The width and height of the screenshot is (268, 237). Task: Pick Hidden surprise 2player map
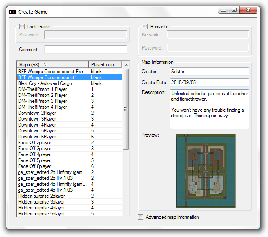pyautogui.click(x=42, y=196)
